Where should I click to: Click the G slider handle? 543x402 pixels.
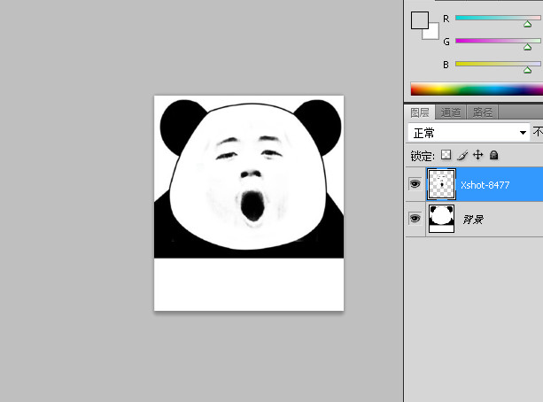click(527, 47)
